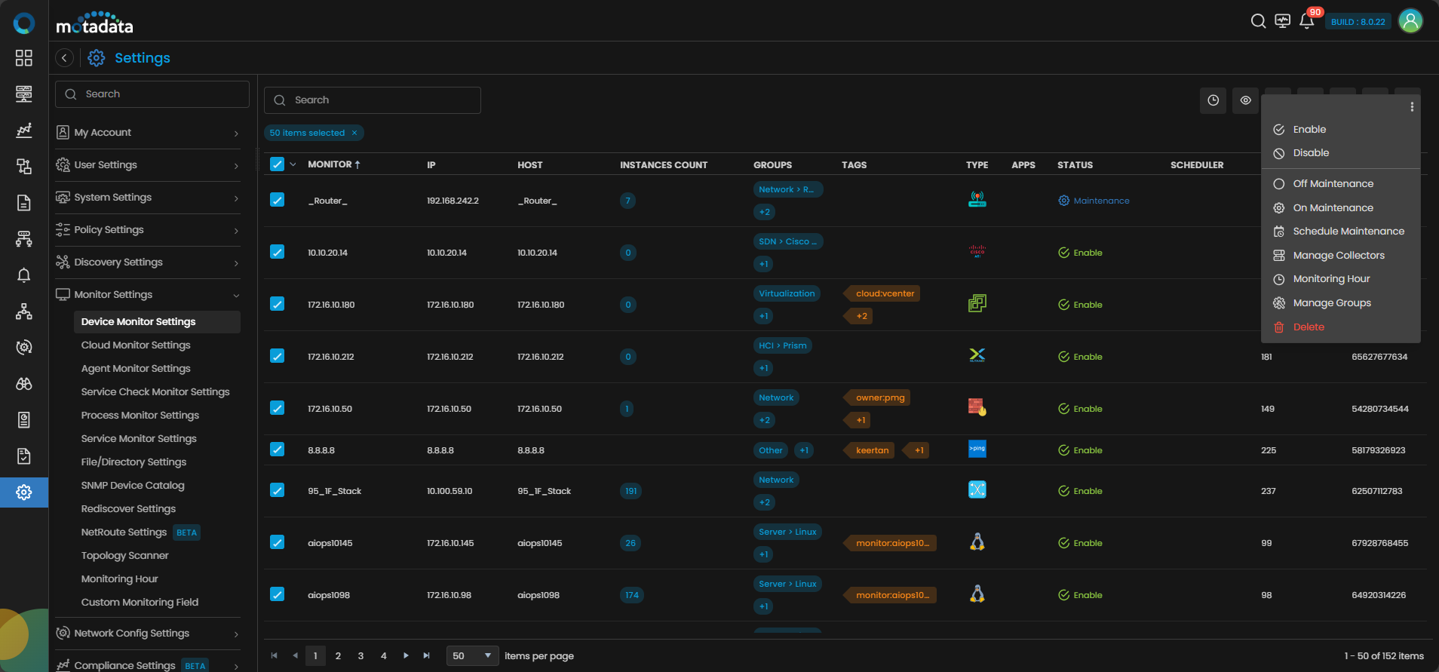Click the clock icon above the table
The height and width of the screenshot is (672, 1439).
[1213, 100]
